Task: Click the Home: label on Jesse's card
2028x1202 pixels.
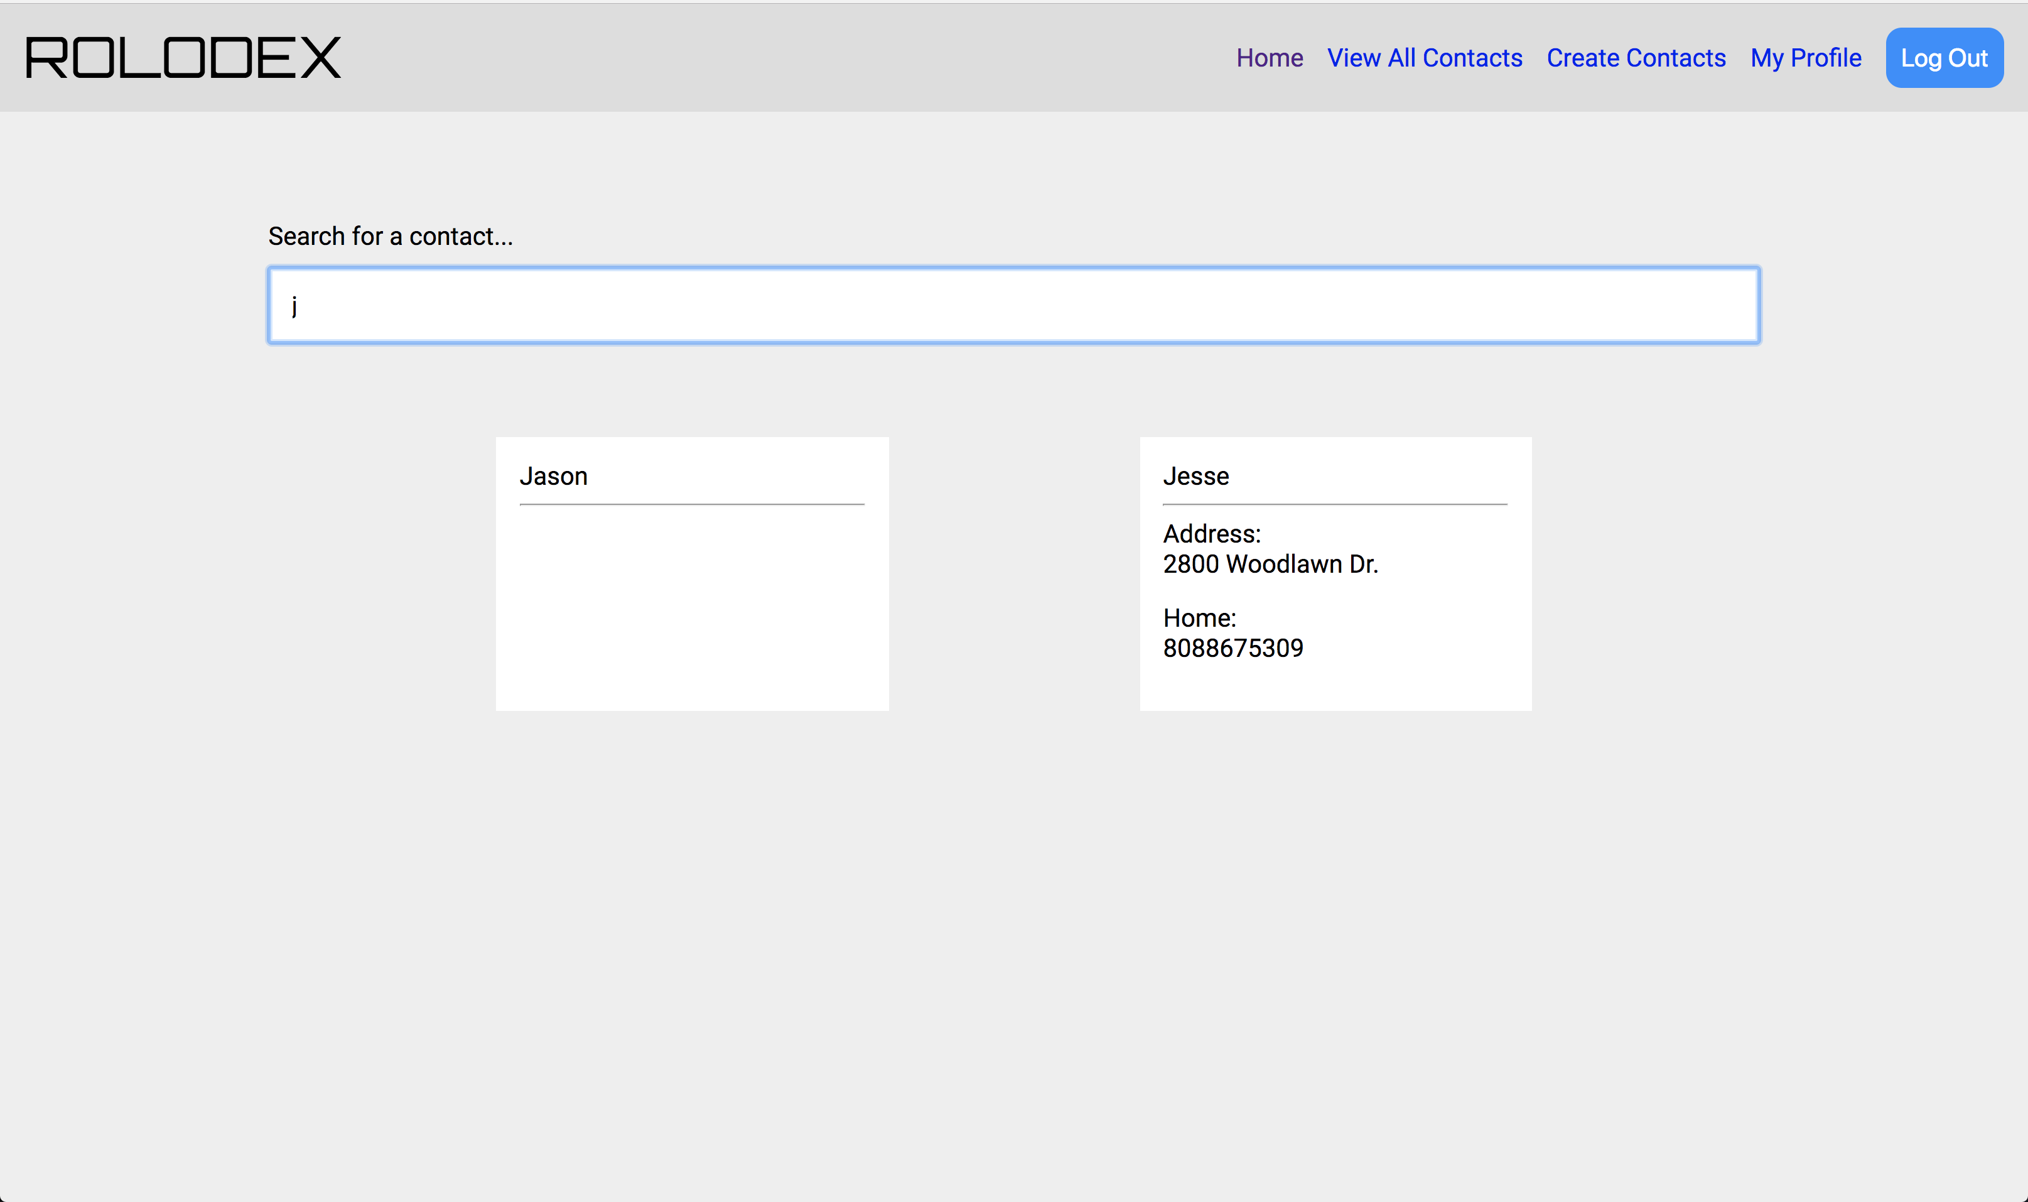Action: (1199, 618)
